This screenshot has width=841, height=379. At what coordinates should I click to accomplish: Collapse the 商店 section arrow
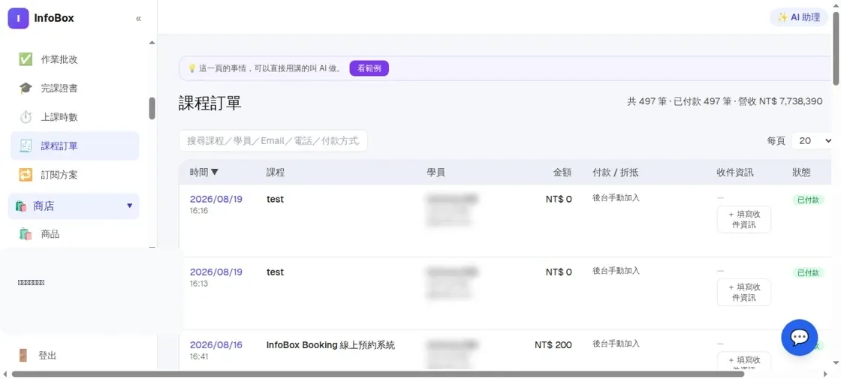(129, 206)
